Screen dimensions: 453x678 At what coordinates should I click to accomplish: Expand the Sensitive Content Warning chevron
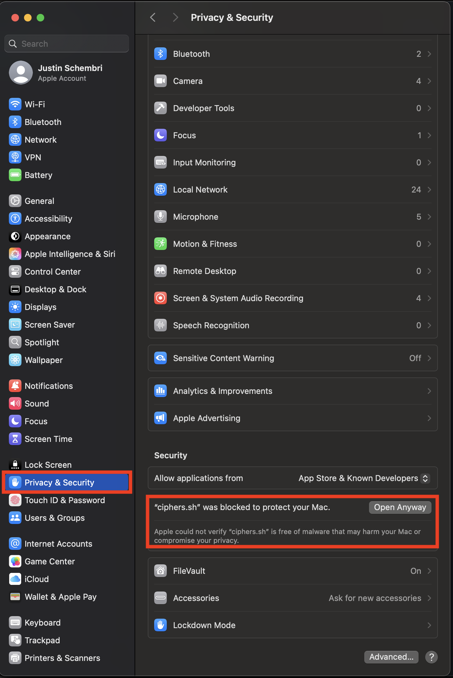(429, 358)
